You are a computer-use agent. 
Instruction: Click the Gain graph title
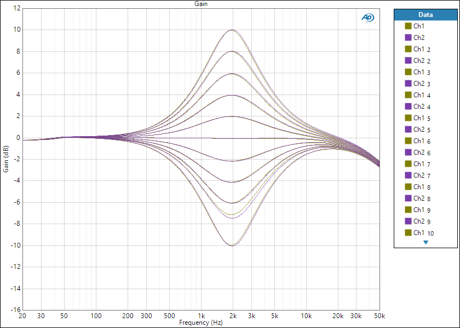[x=201, y=4]
